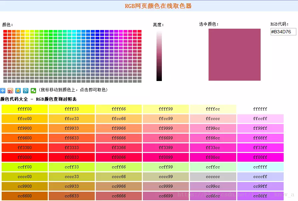Click the cccccc gray cell
This screenshot has height=201, width=298.
pos(213,177)
